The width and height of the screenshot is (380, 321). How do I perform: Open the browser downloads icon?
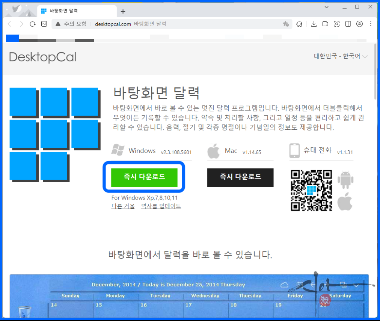point(314,24)
